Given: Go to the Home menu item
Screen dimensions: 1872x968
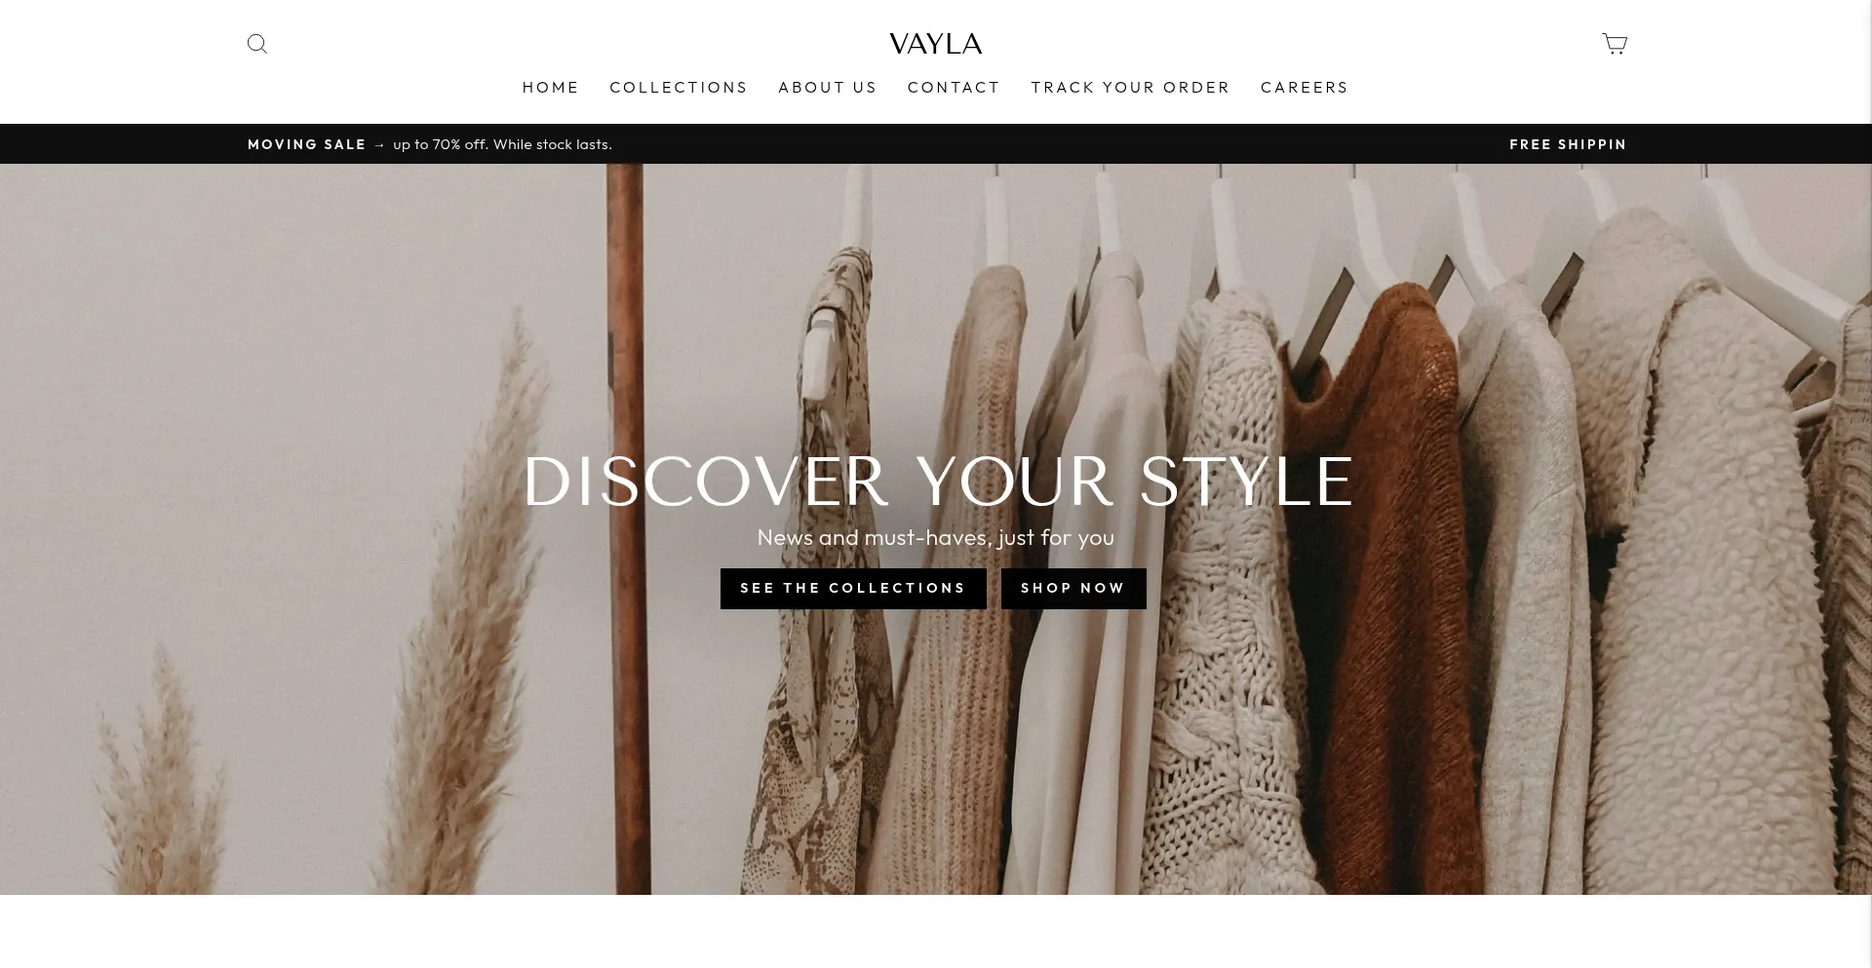Looking at the screenshot, I should (551, 88).
